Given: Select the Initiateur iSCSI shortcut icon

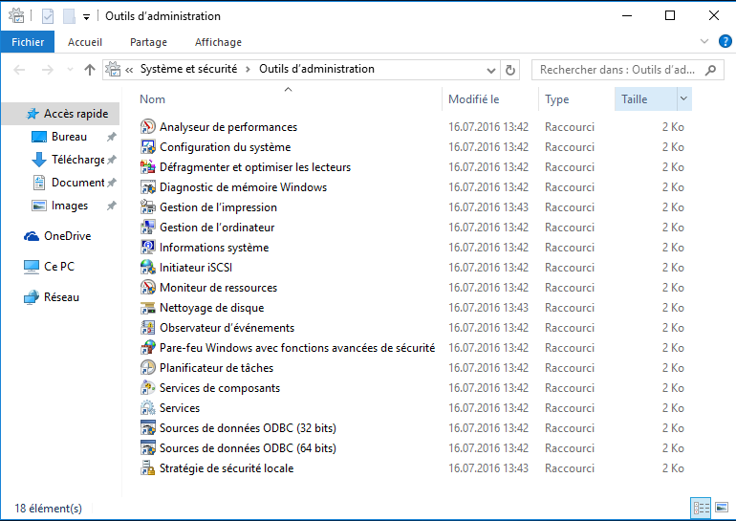Looking at the screenshot, I should coord(148,268).
